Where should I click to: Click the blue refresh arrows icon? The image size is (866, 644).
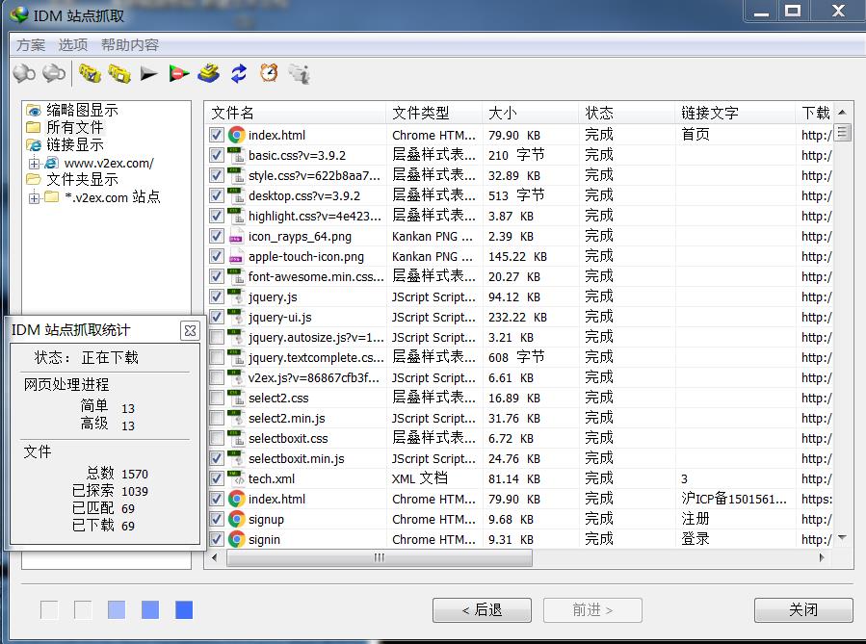point(239,73)
